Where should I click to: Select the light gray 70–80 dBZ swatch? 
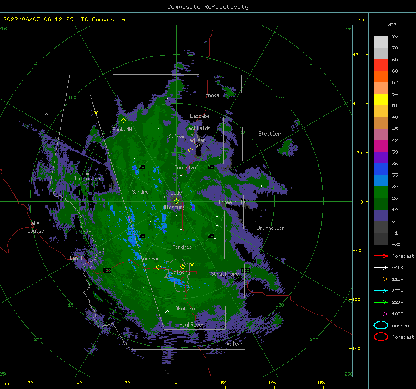381,42
